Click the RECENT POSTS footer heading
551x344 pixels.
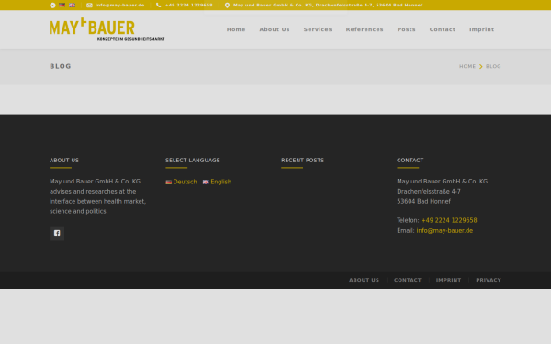(302, 160)
